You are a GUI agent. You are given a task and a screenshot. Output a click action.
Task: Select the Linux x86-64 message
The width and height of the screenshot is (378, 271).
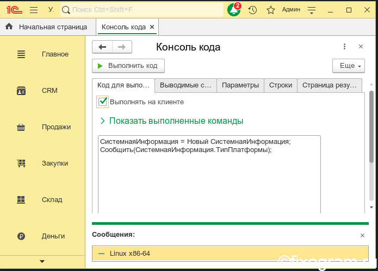pyautogui.click(x=230, y=254)
